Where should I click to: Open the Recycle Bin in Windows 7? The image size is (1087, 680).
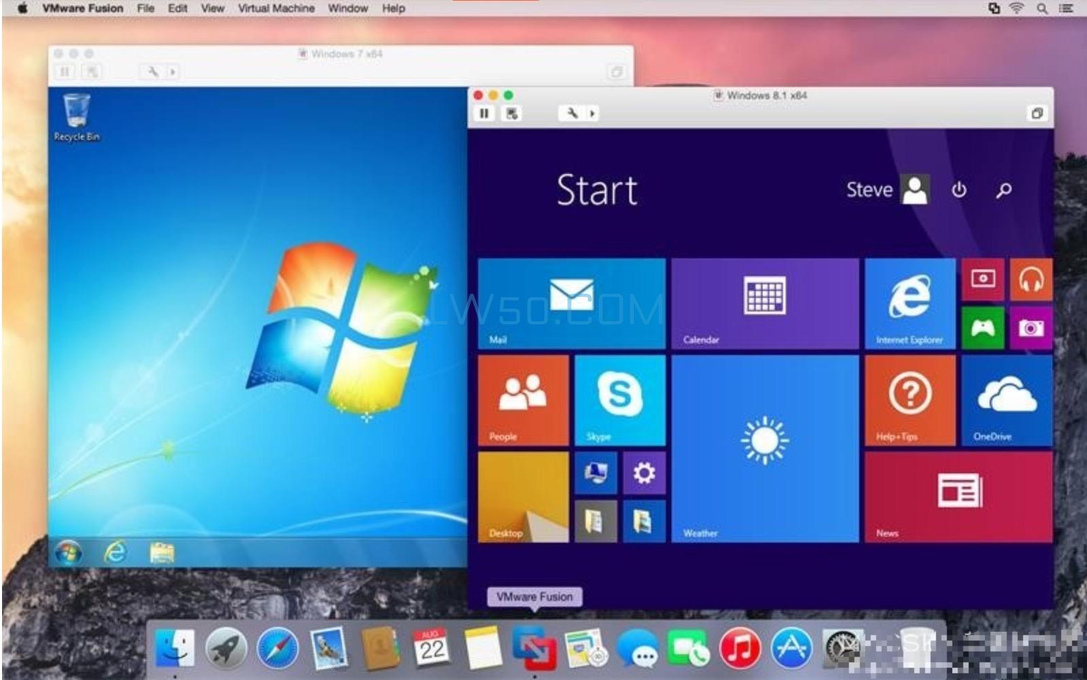click(76, 118)
